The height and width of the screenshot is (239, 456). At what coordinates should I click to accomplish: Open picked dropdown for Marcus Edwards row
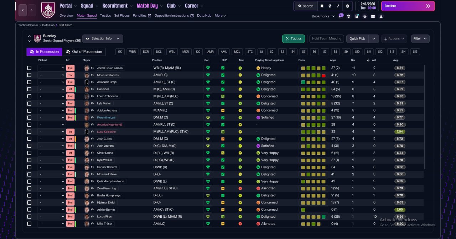[x=51, y=75]
